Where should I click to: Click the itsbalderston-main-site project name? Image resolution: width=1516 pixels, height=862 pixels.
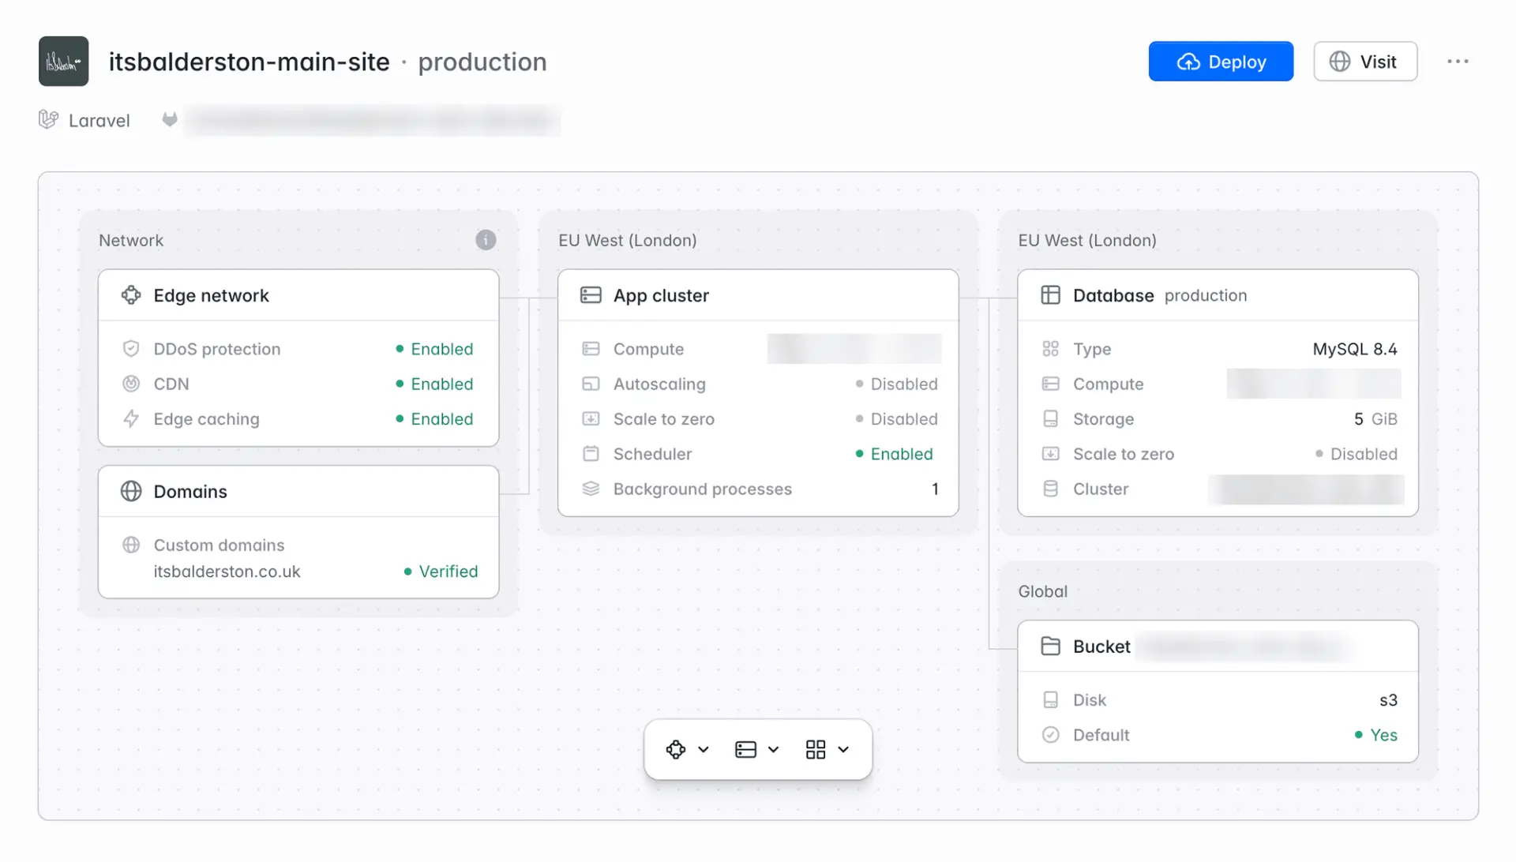[x=249, y=62]
